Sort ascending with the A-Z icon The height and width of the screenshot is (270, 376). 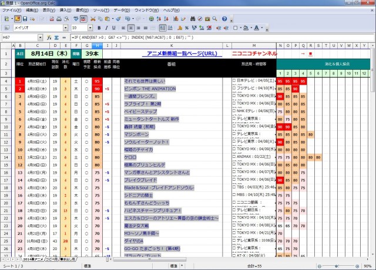coord(159,19)
